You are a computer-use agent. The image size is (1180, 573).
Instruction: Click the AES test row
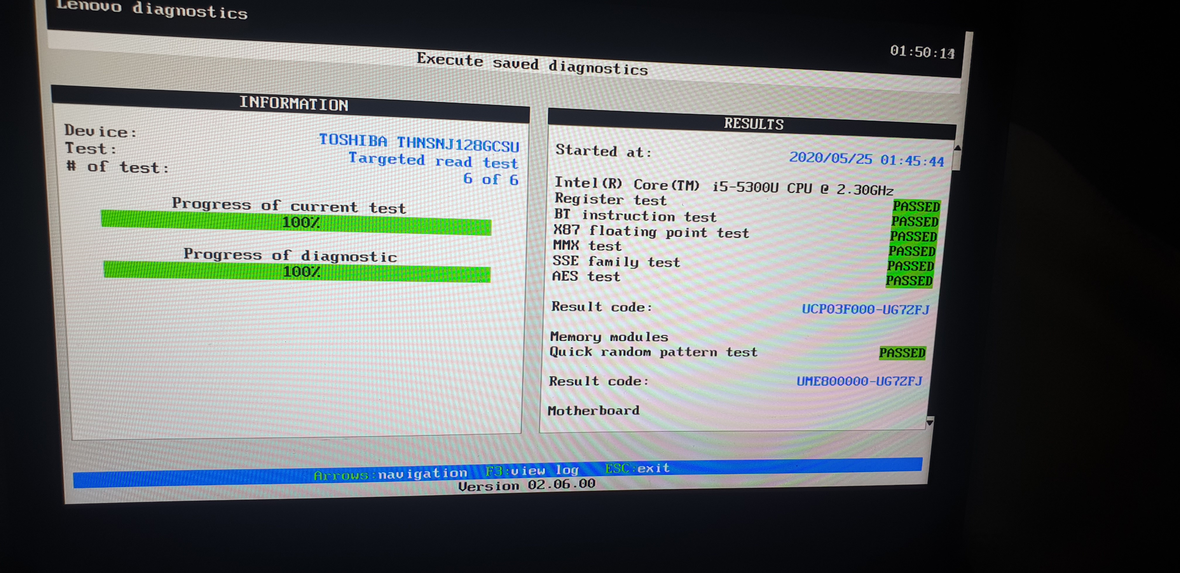point(742,278)
